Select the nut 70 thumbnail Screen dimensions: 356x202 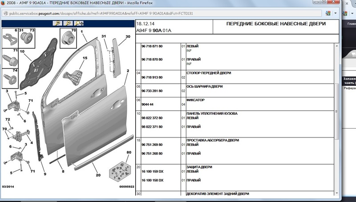(x=69, y=38)
